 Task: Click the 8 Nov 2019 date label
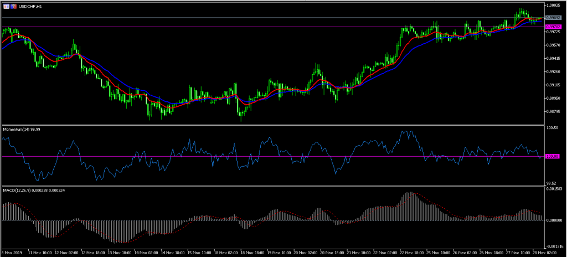click(12, 251)
